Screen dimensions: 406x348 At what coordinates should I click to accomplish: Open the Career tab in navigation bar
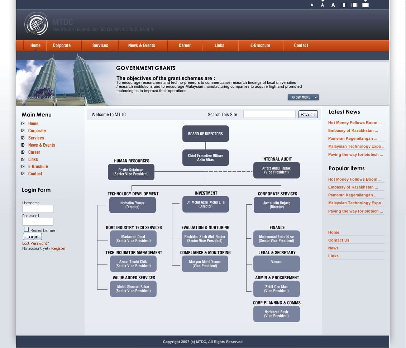click(x=185, y=45)
